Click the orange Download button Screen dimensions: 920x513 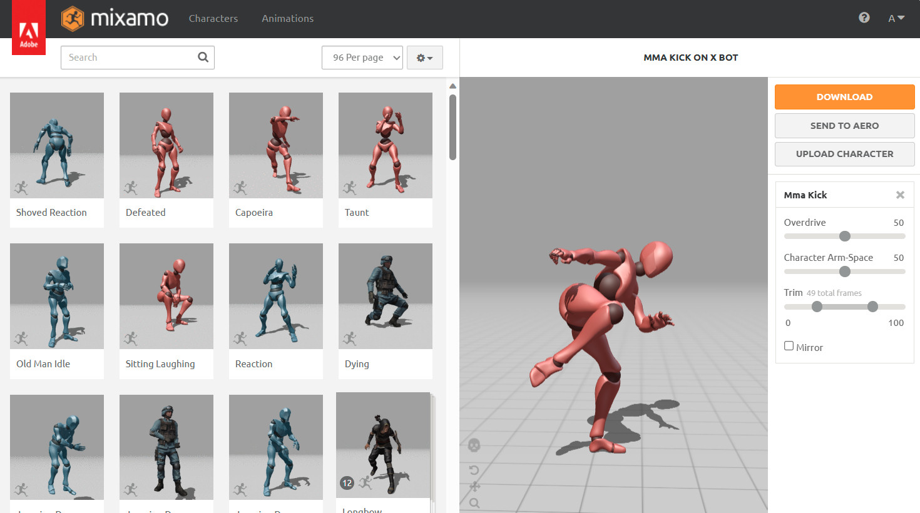[844, 97]
